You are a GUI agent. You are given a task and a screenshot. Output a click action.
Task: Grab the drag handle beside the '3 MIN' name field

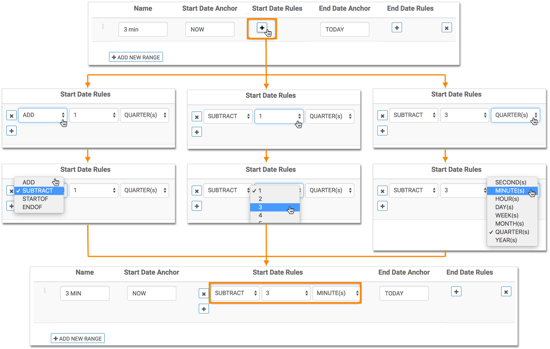click(x=45, y=291)
